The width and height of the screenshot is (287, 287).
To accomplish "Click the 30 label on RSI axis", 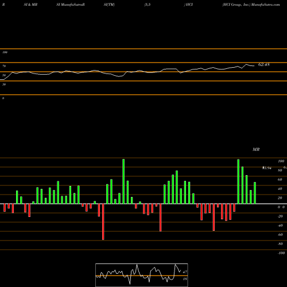I will (4, 84).
